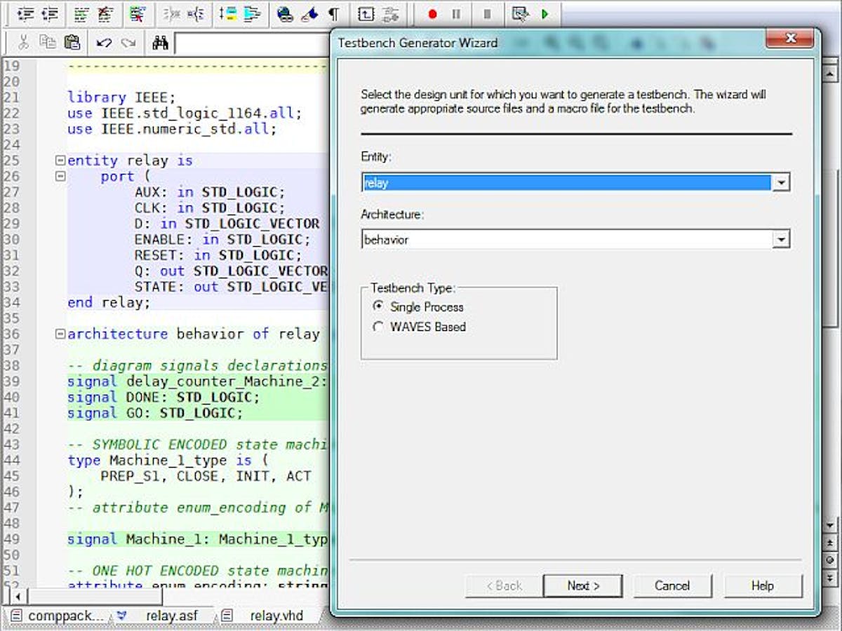
Task: Collapse the architecture behavior code fold
Action: click(59, 334)
